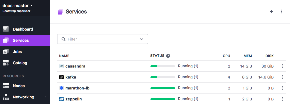Click the zeppelin service logo icon
This screenshot has height=104, width=290.
(x=61, y=99)
